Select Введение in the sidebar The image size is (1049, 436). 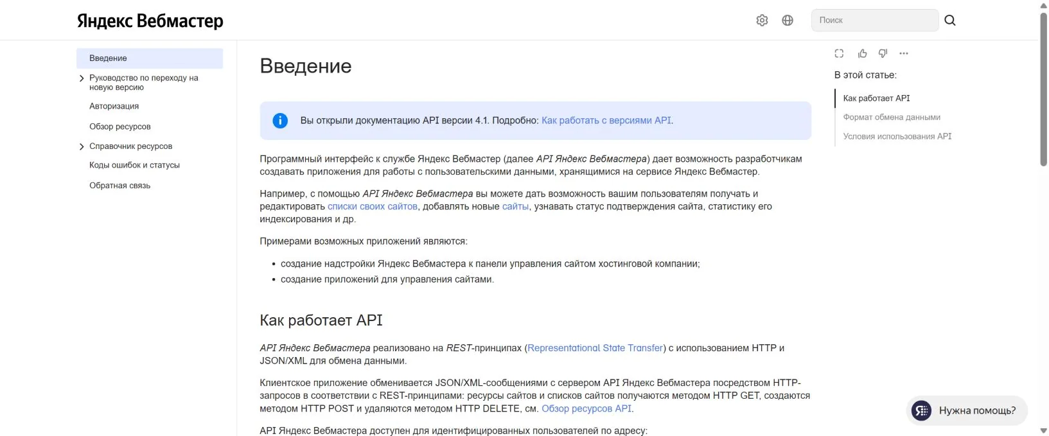click(x=150, y=58)
